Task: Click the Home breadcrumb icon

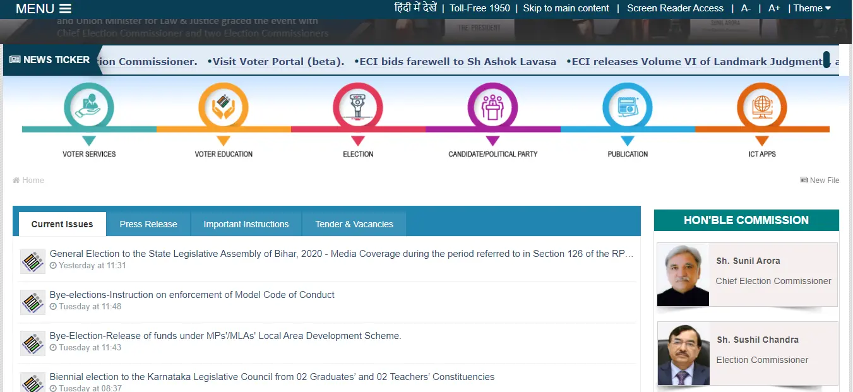Action: [16, 181]
